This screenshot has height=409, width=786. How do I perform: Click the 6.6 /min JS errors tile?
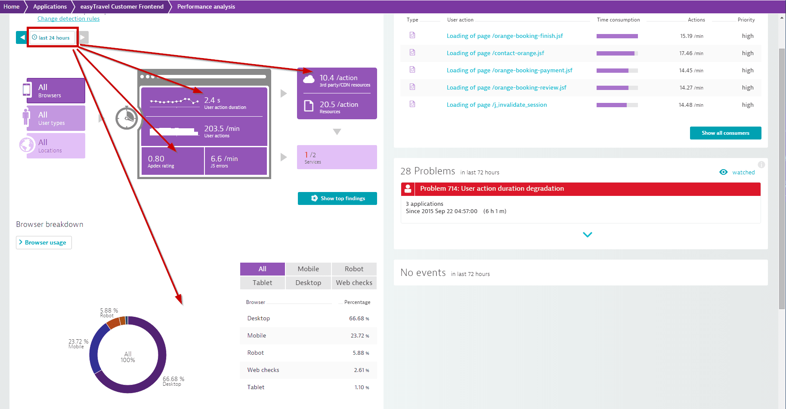[x=236, y=161]
